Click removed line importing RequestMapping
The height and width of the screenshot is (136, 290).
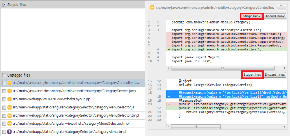(x=227, y=38)
